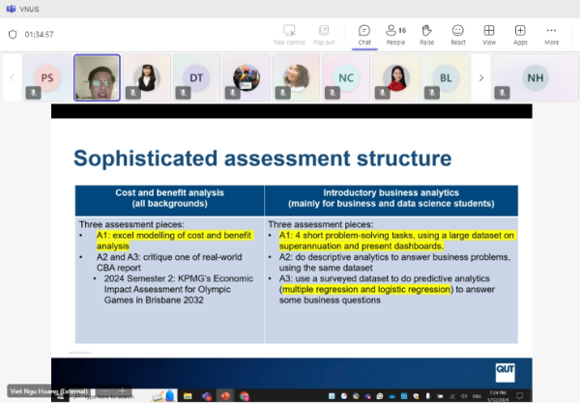Select the BL participant tile

445,77
